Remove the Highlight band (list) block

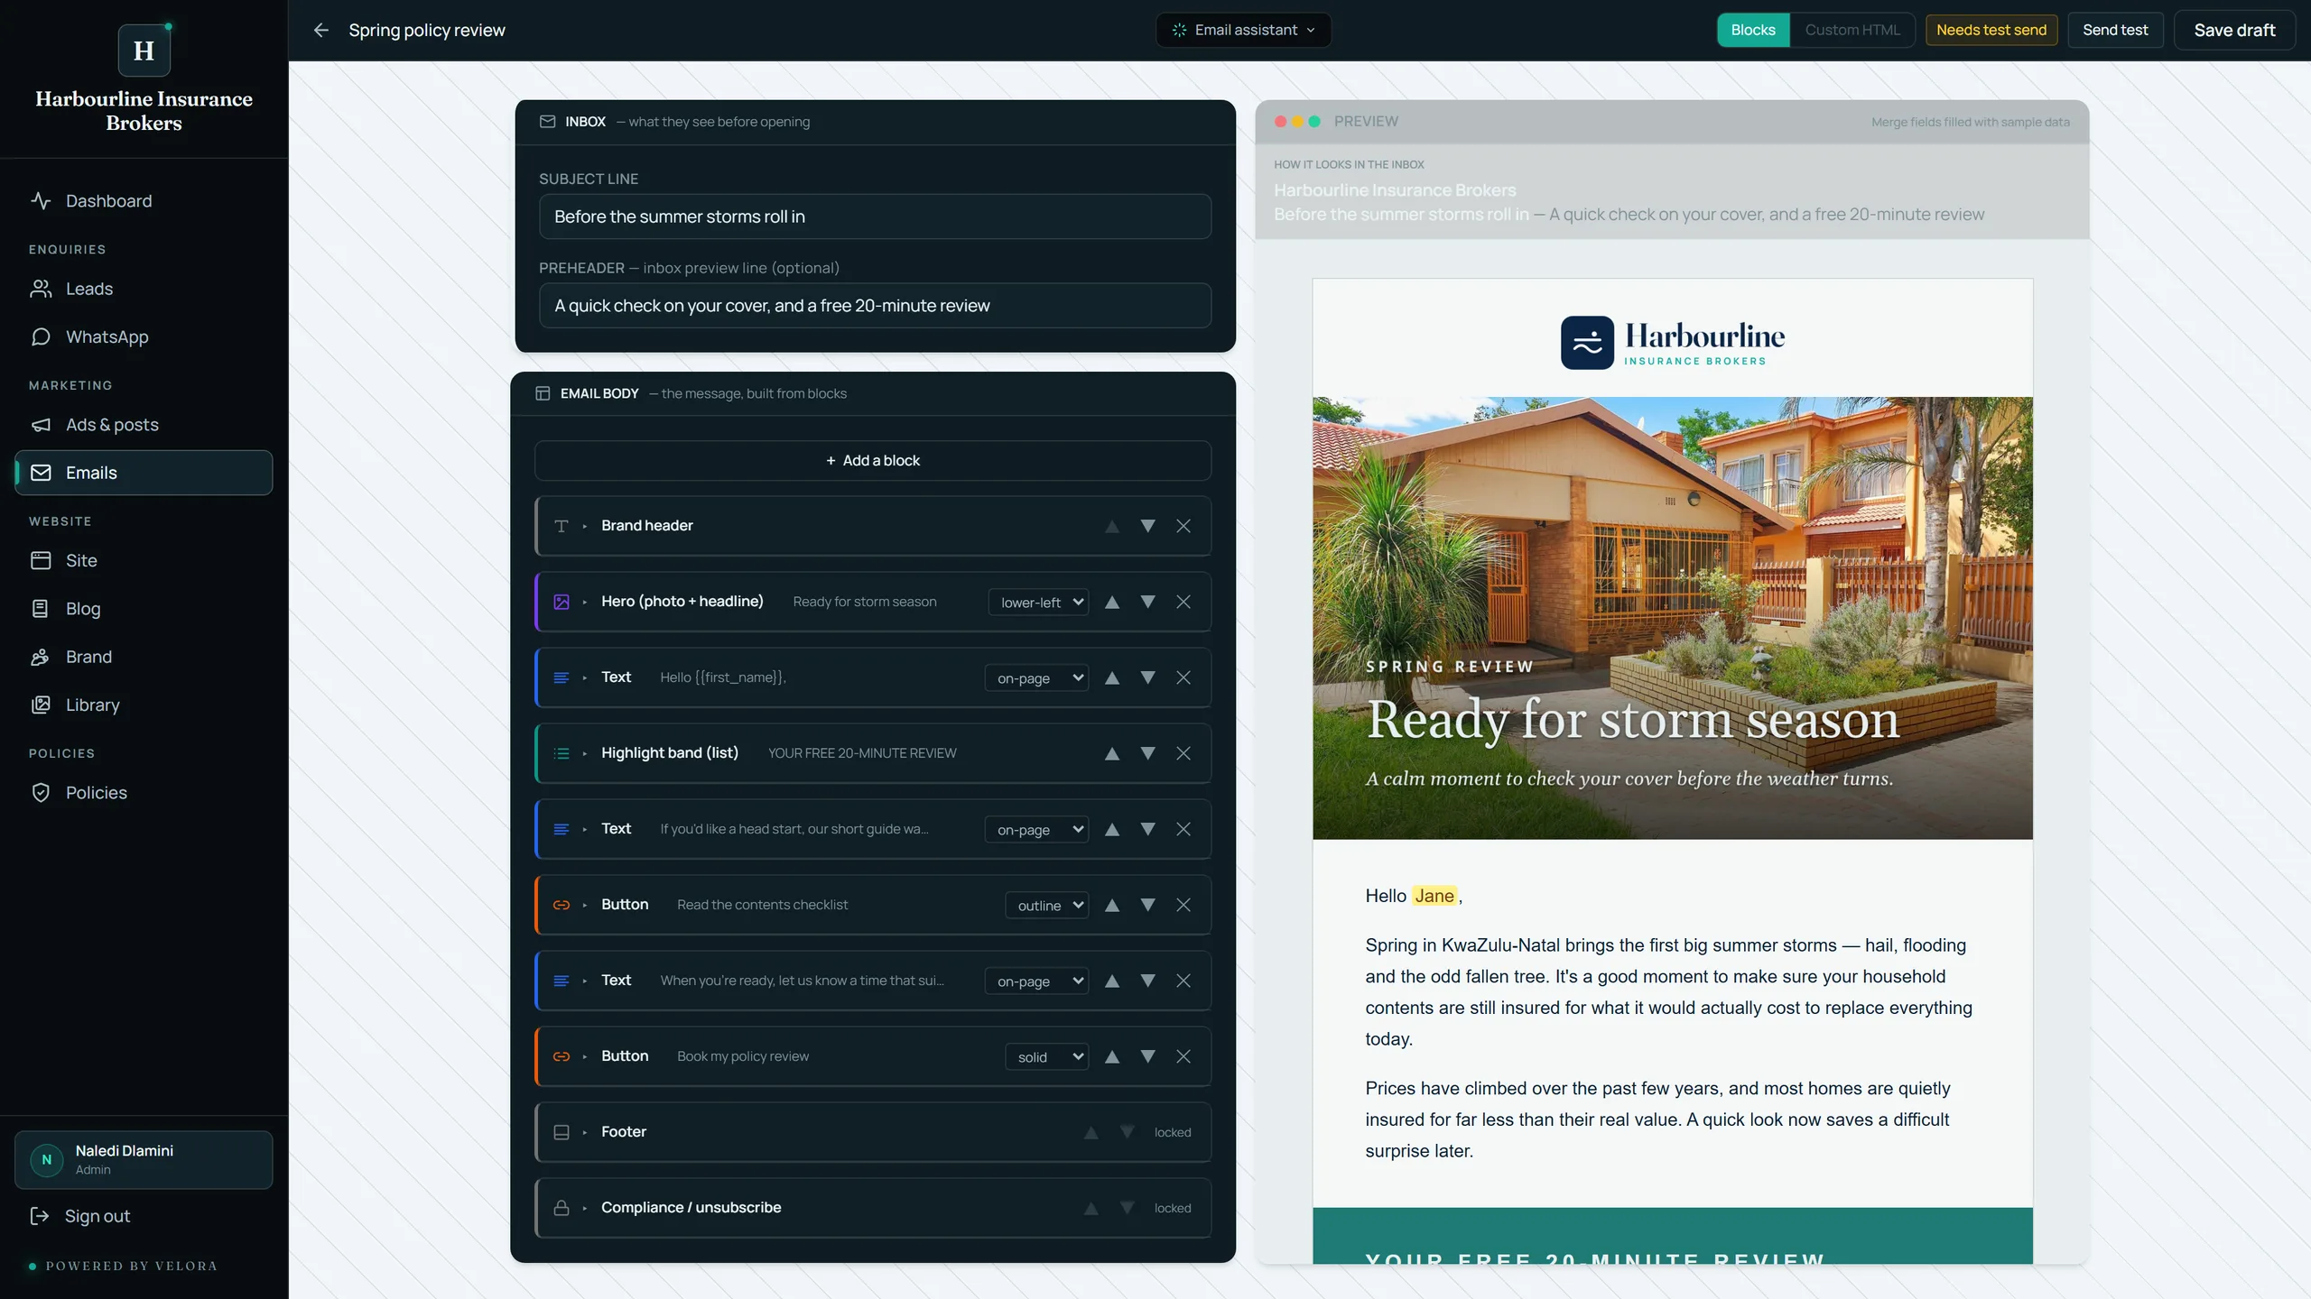point(1183,753)
